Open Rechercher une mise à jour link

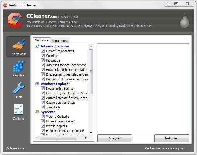coord(166,148)
